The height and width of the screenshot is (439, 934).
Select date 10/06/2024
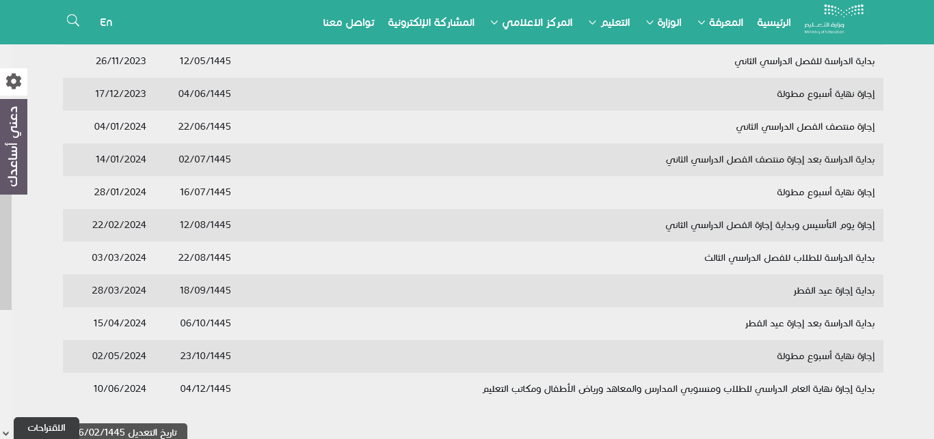pos(120,388)
